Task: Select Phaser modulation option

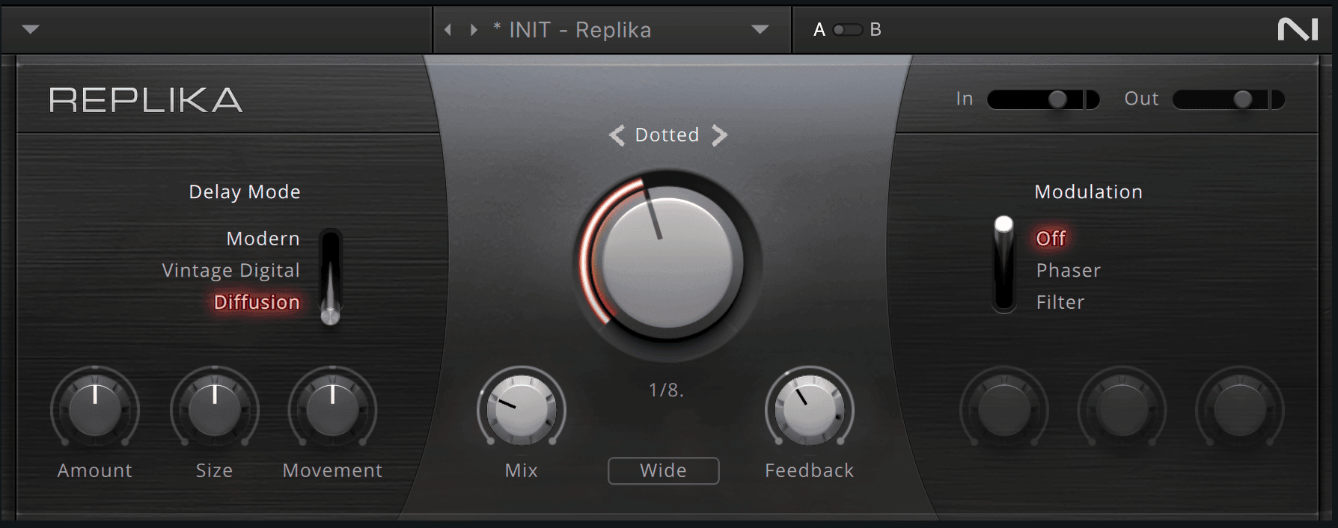Action: 1068,270
